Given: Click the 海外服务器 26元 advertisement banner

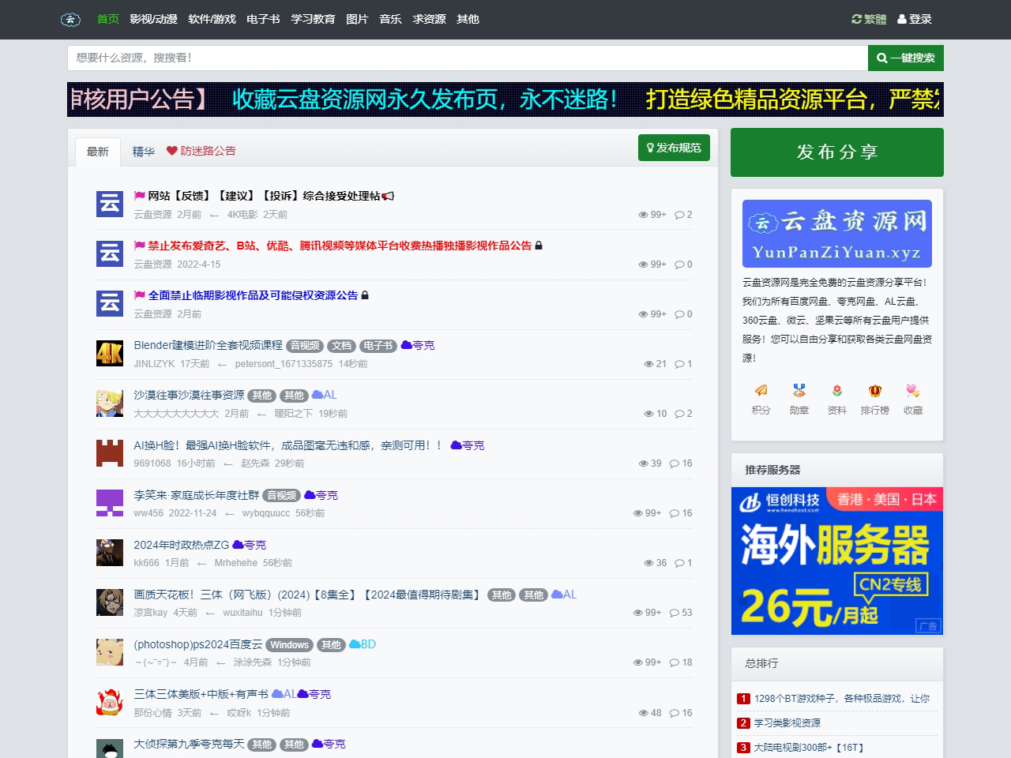Looking at the screenshot, I should (836, 561).
